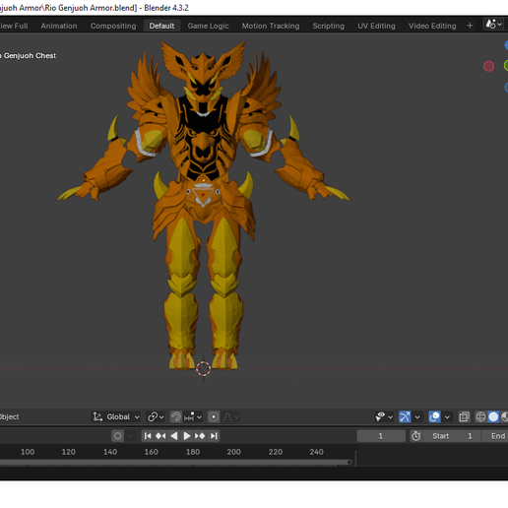Screen dimensions: 508x508
Task: Click the End frame field
Action: pos(495,436)
